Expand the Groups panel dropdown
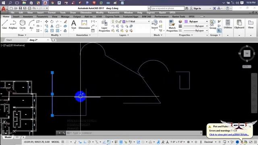Screen dimensions: 258x145 215,35
